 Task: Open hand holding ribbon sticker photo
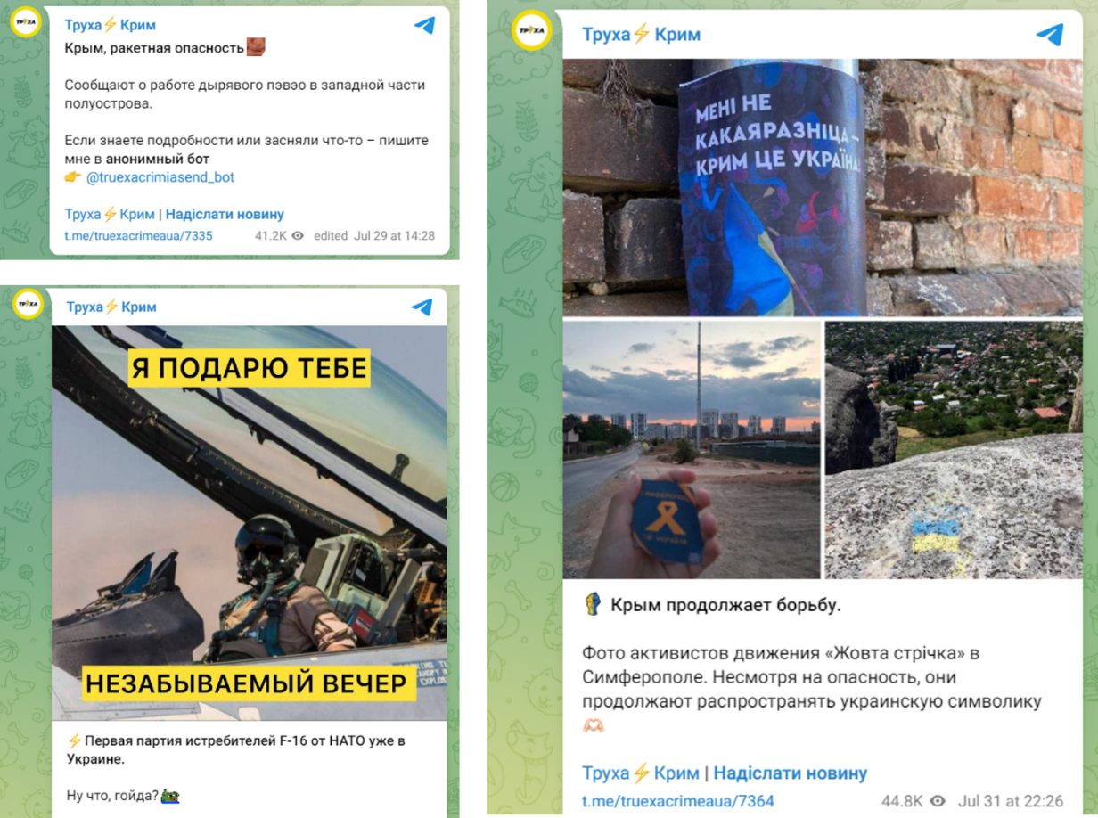point(692,450)
